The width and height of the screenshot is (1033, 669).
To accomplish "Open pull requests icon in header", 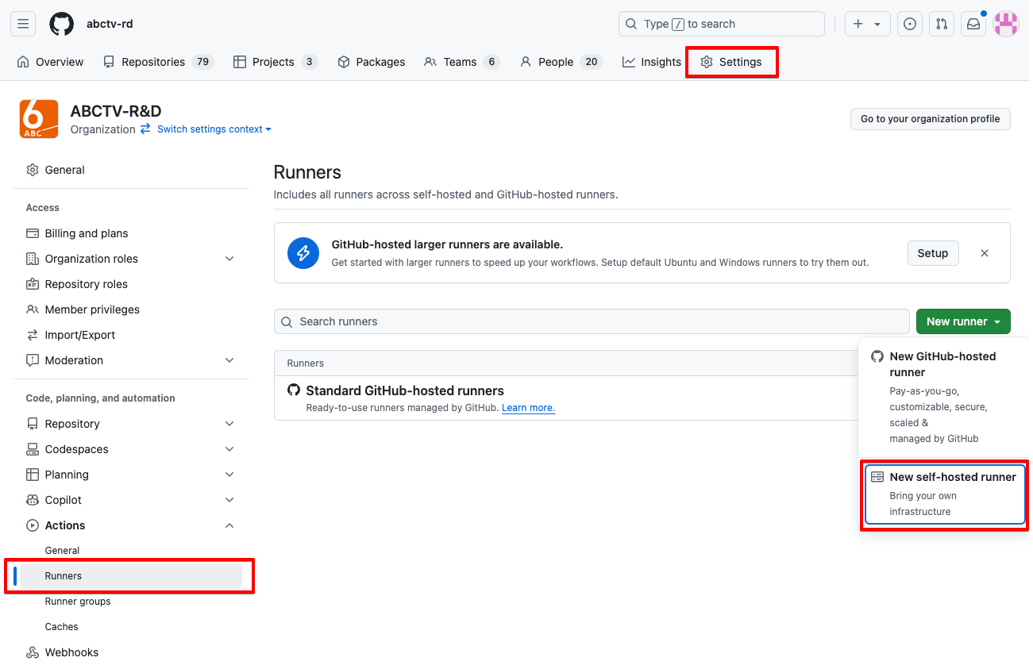I will pos(941,24).
